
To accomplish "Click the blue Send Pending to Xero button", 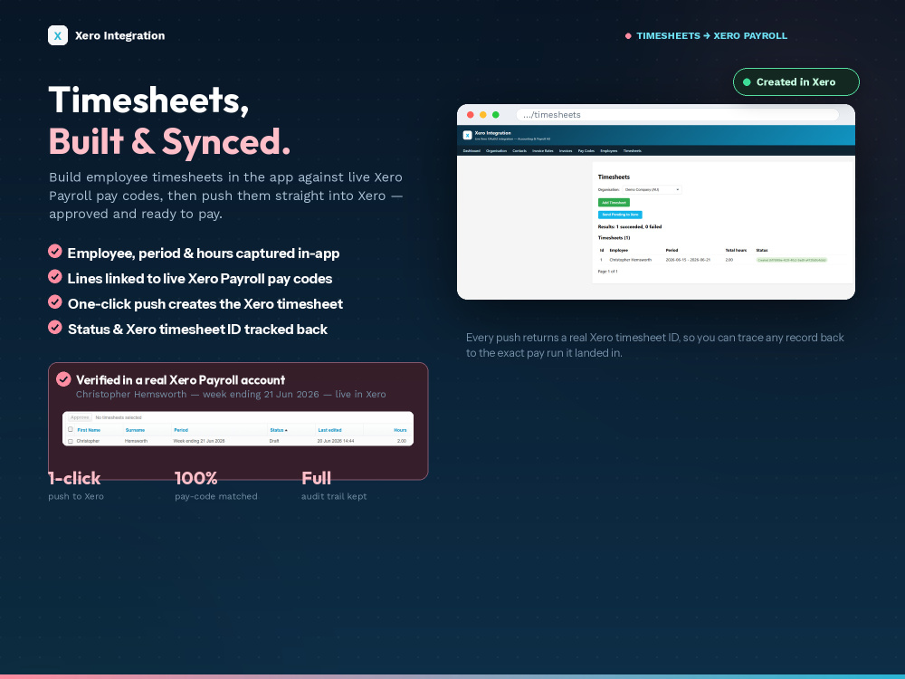I will [x=621, y=215].
